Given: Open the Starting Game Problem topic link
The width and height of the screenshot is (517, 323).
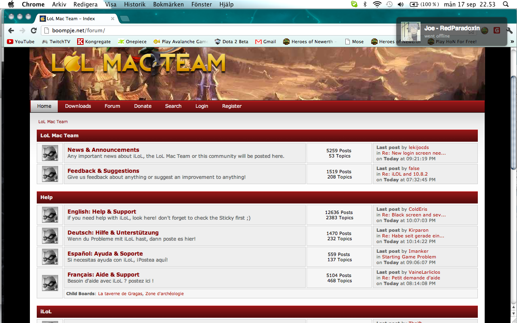Looking at the screenshot, I should pyautogui.click(x=409, y=257).
